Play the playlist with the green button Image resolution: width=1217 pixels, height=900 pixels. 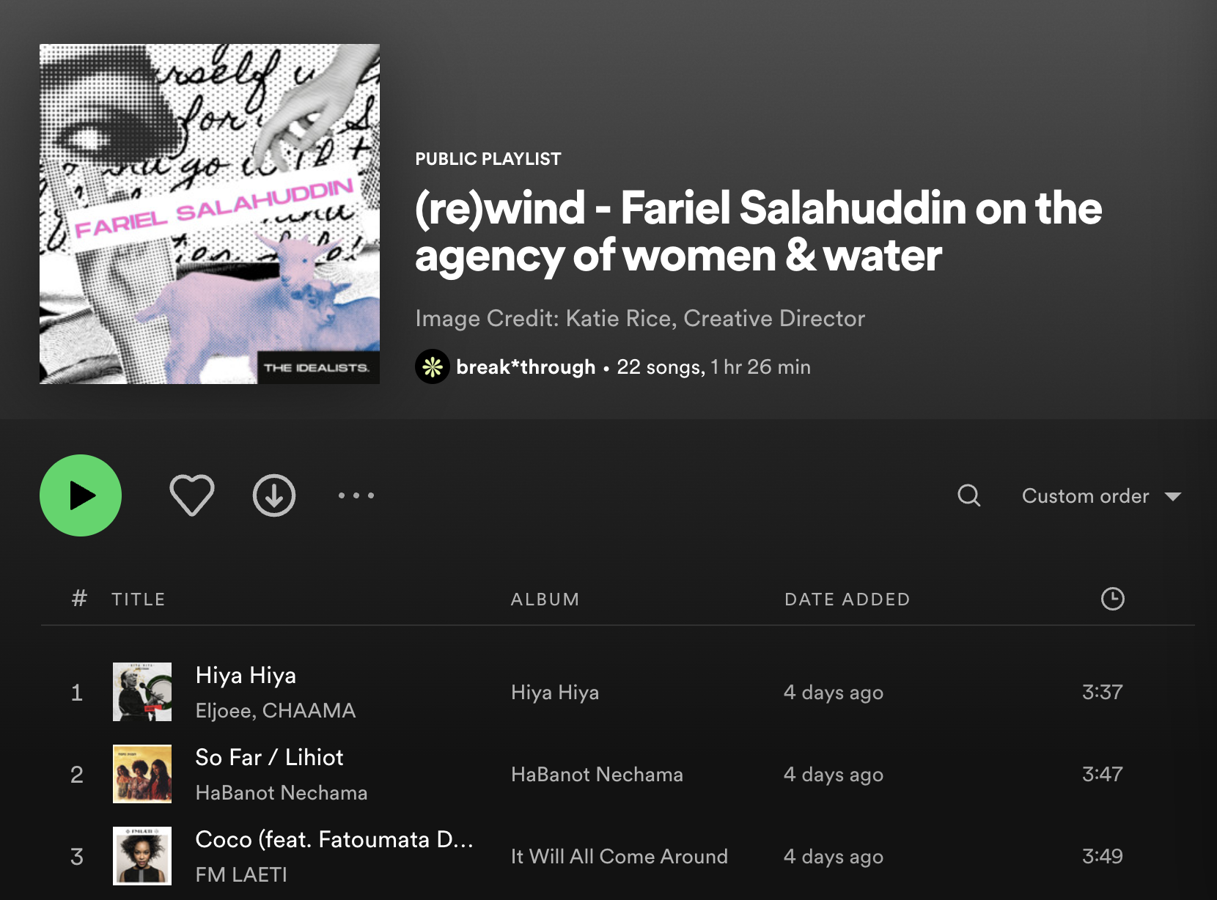[81, 495]
